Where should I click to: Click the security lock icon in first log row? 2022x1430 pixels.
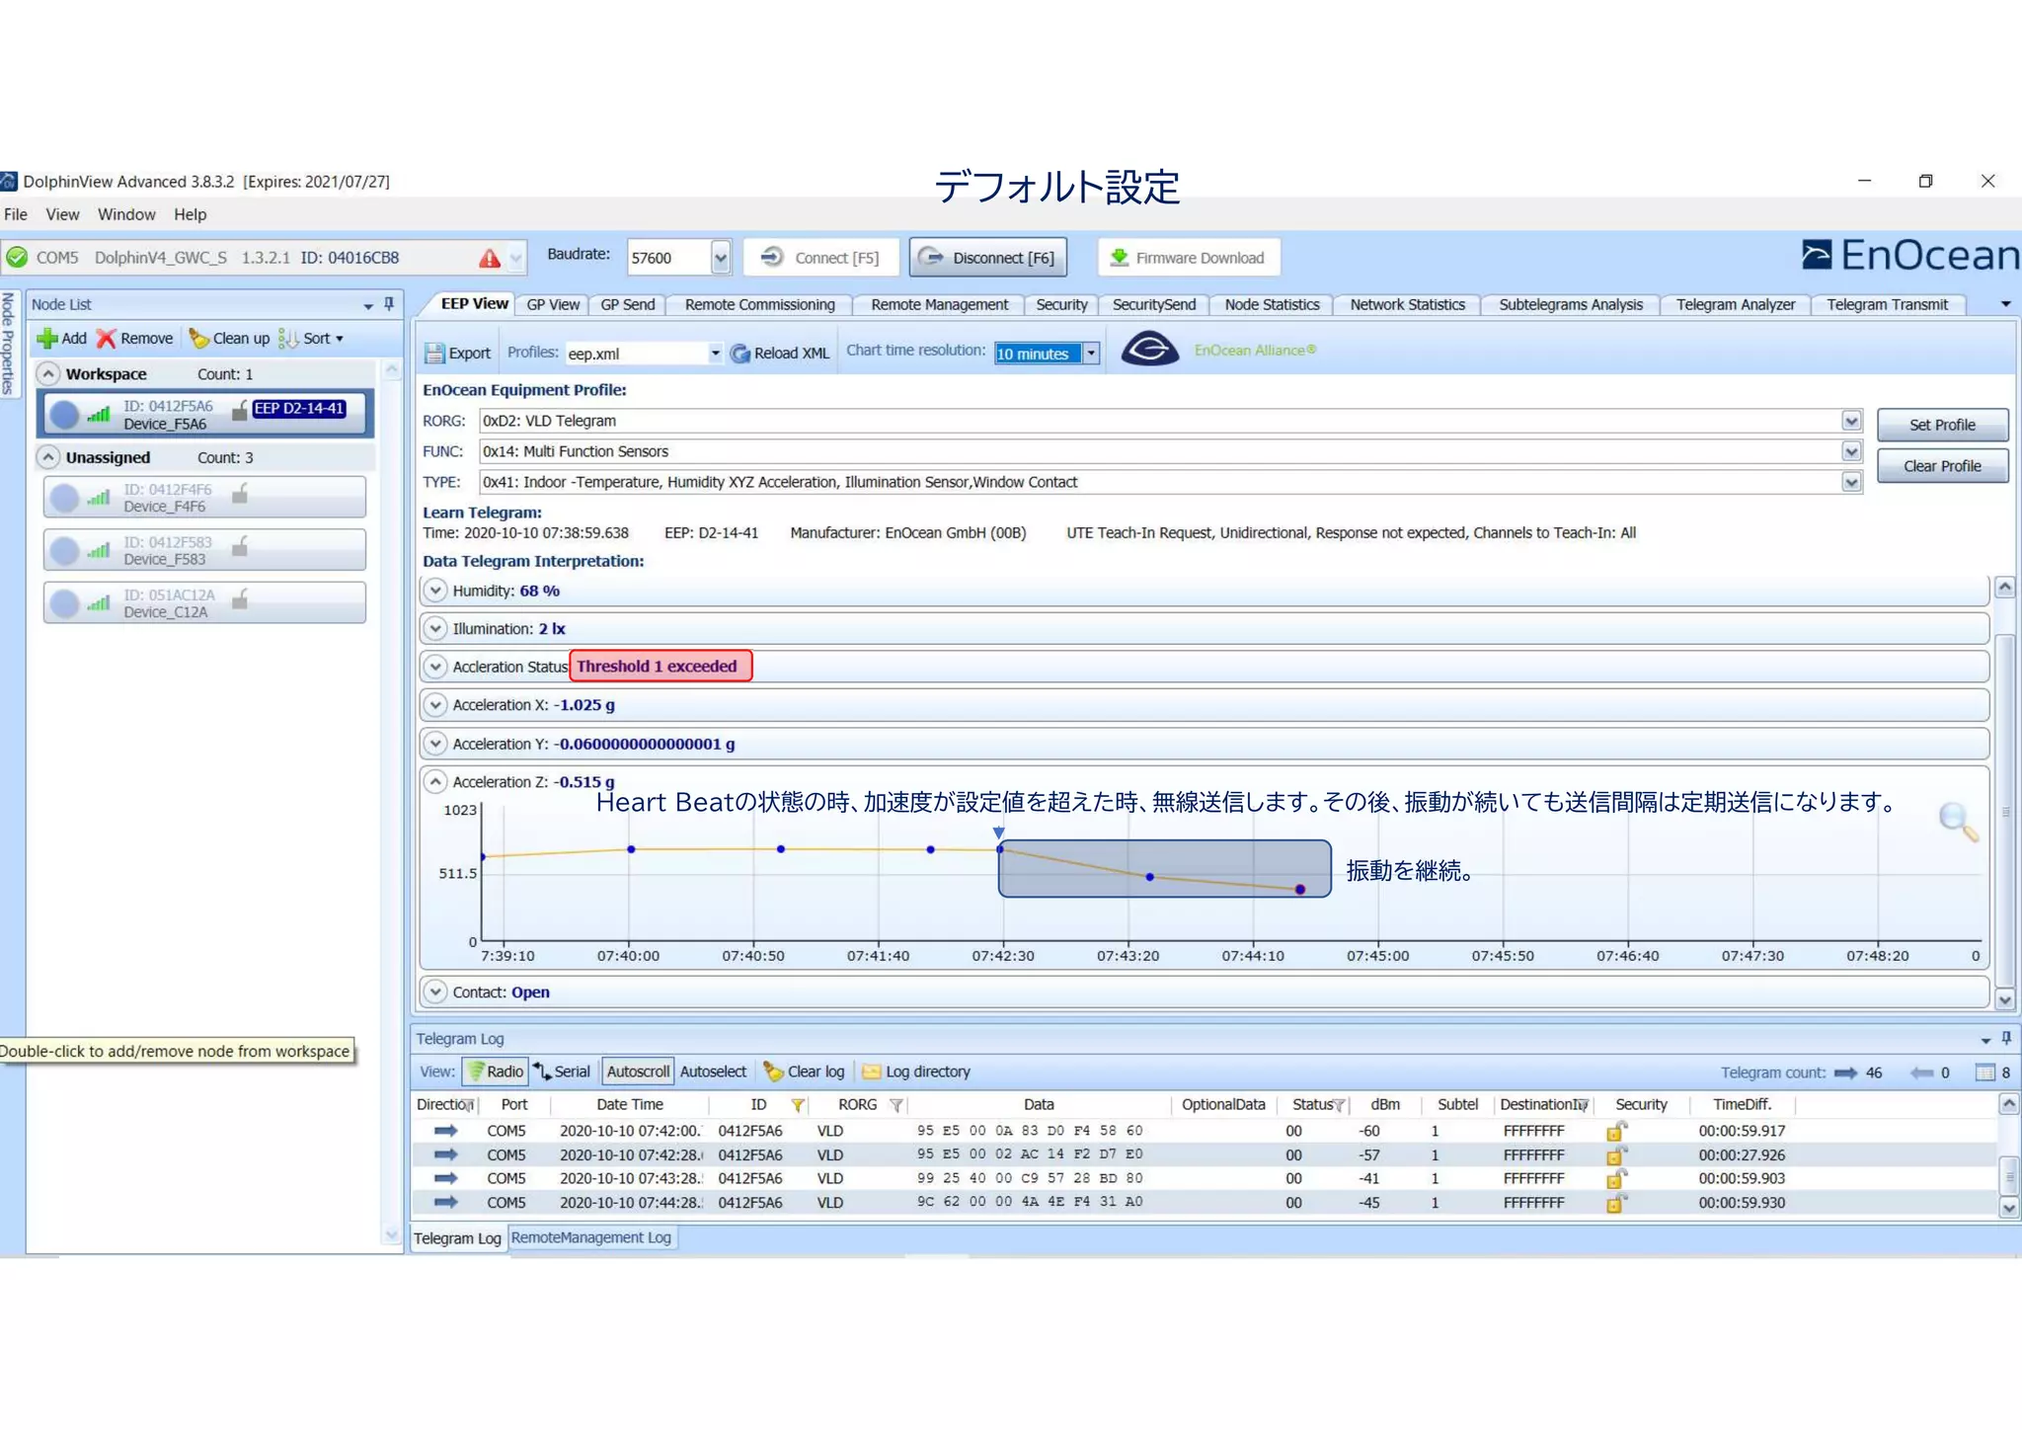tap(1615, 1131)
